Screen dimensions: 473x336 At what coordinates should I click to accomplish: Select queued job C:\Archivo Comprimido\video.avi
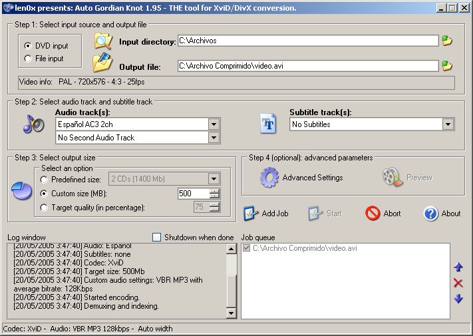(305, 248)
